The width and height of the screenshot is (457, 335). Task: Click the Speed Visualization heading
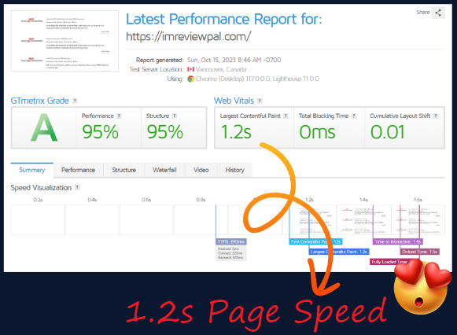[41, 188]
